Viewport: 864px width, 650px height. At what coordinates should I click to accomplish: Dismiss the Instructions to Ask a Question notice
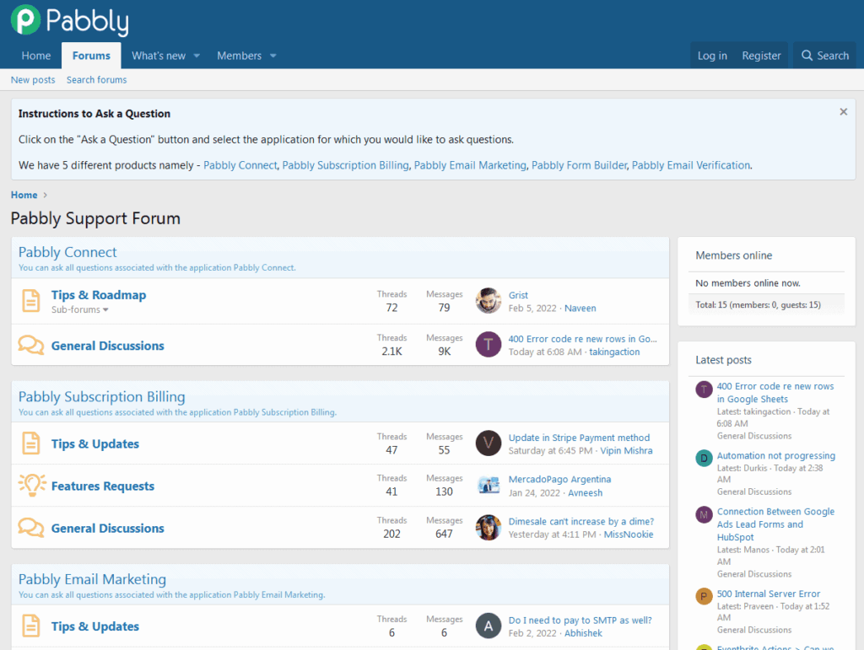843,111
